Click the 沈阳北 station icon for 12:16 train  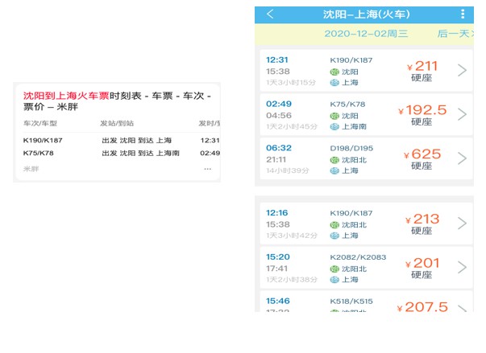pos(334,224)
